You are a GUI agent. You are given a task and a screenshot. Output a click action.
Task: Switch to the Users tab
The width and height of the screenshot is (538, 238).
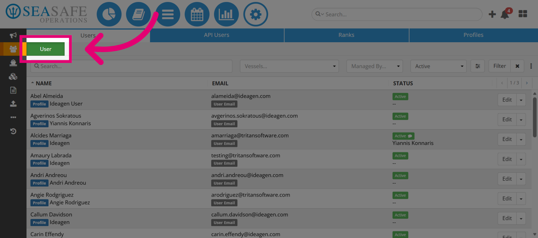88,36
